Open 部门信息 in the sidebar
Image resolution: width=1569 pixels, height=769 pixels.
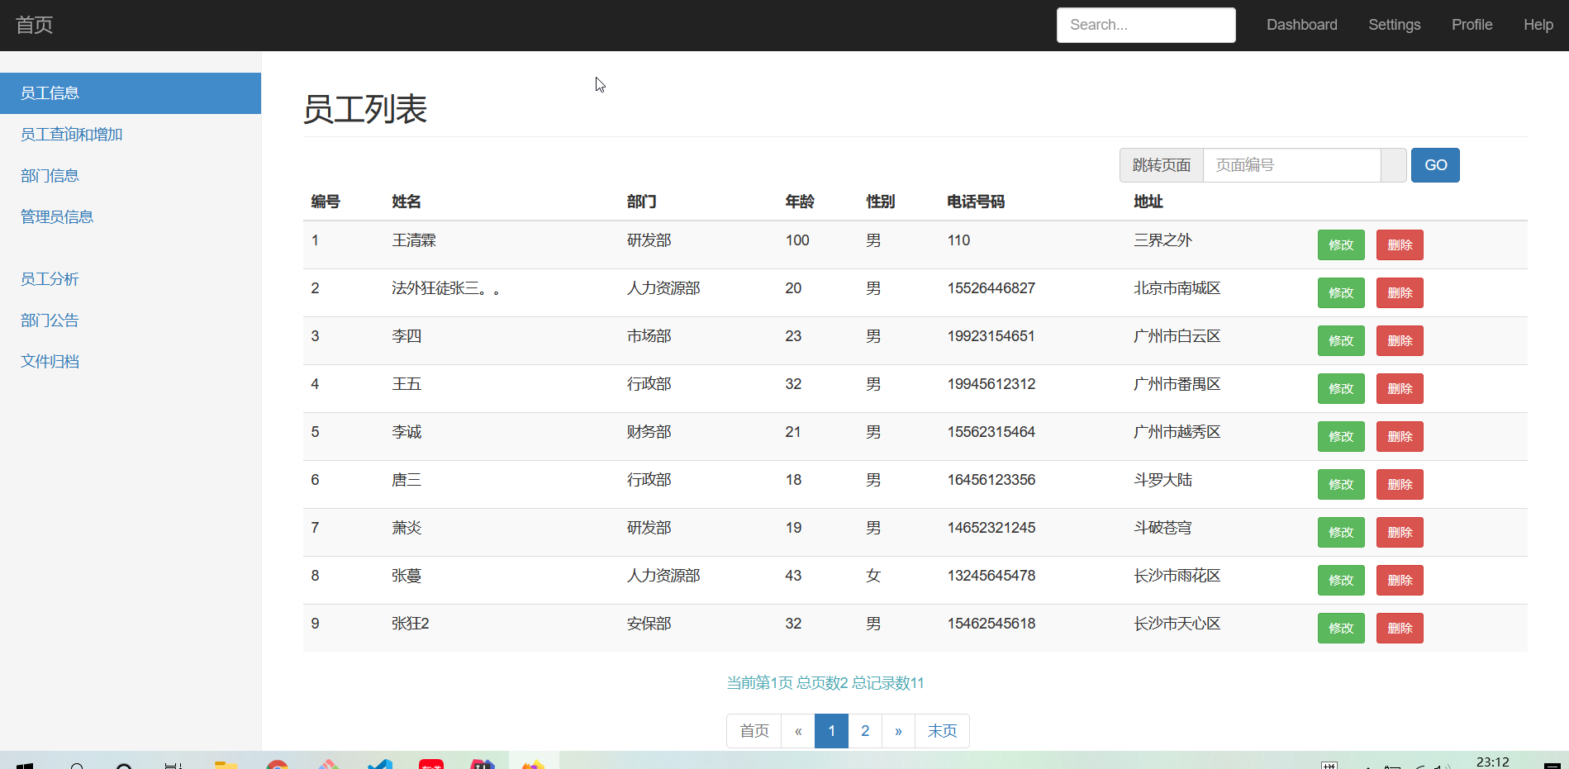click(131, 176)
